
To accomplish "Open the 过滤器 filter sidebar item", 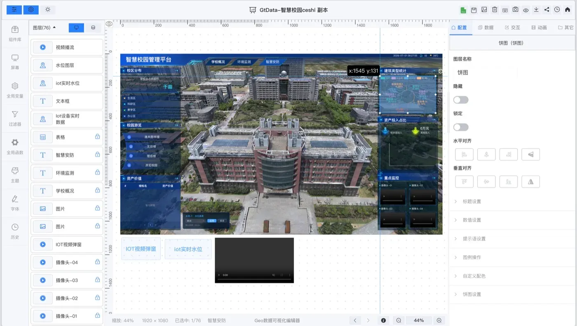I will point(15,118).
